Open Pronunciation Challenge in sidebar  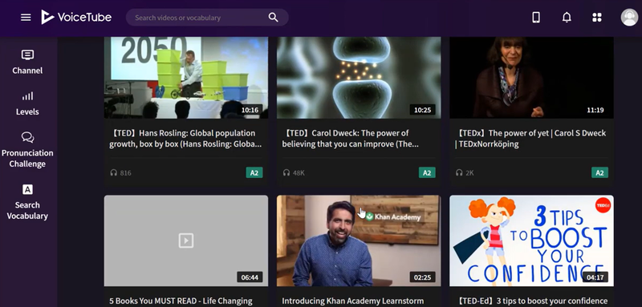click(x=27, y=150)
